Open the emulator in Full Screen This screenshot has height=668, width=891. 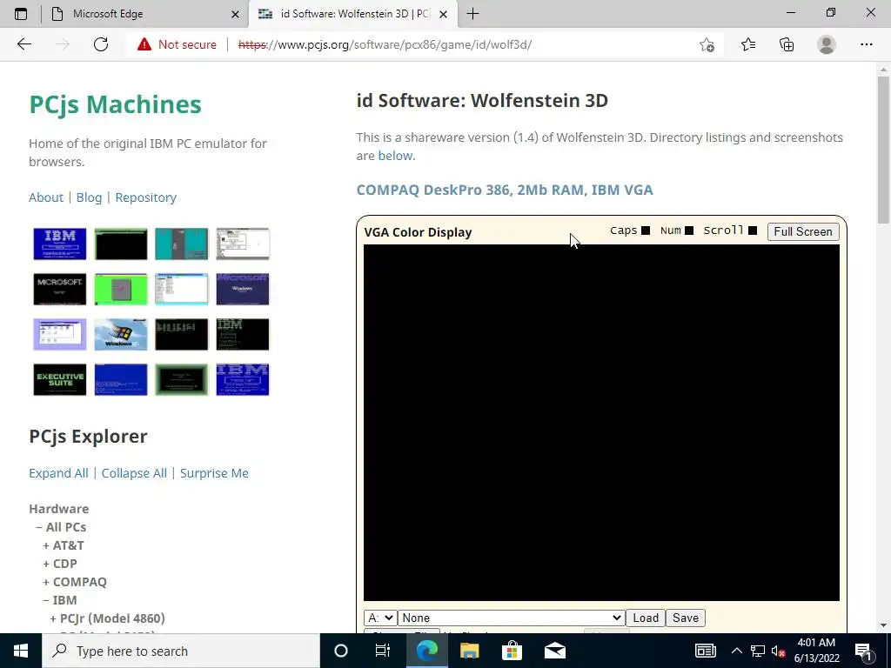click(803, 231)
